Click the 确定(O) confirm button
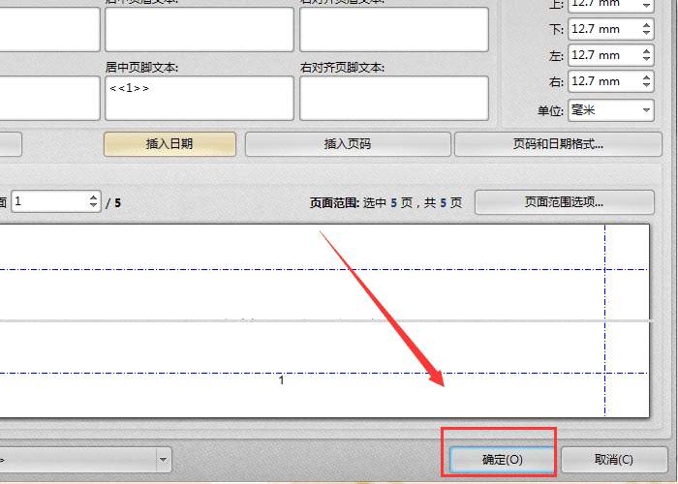 point(502,459)
